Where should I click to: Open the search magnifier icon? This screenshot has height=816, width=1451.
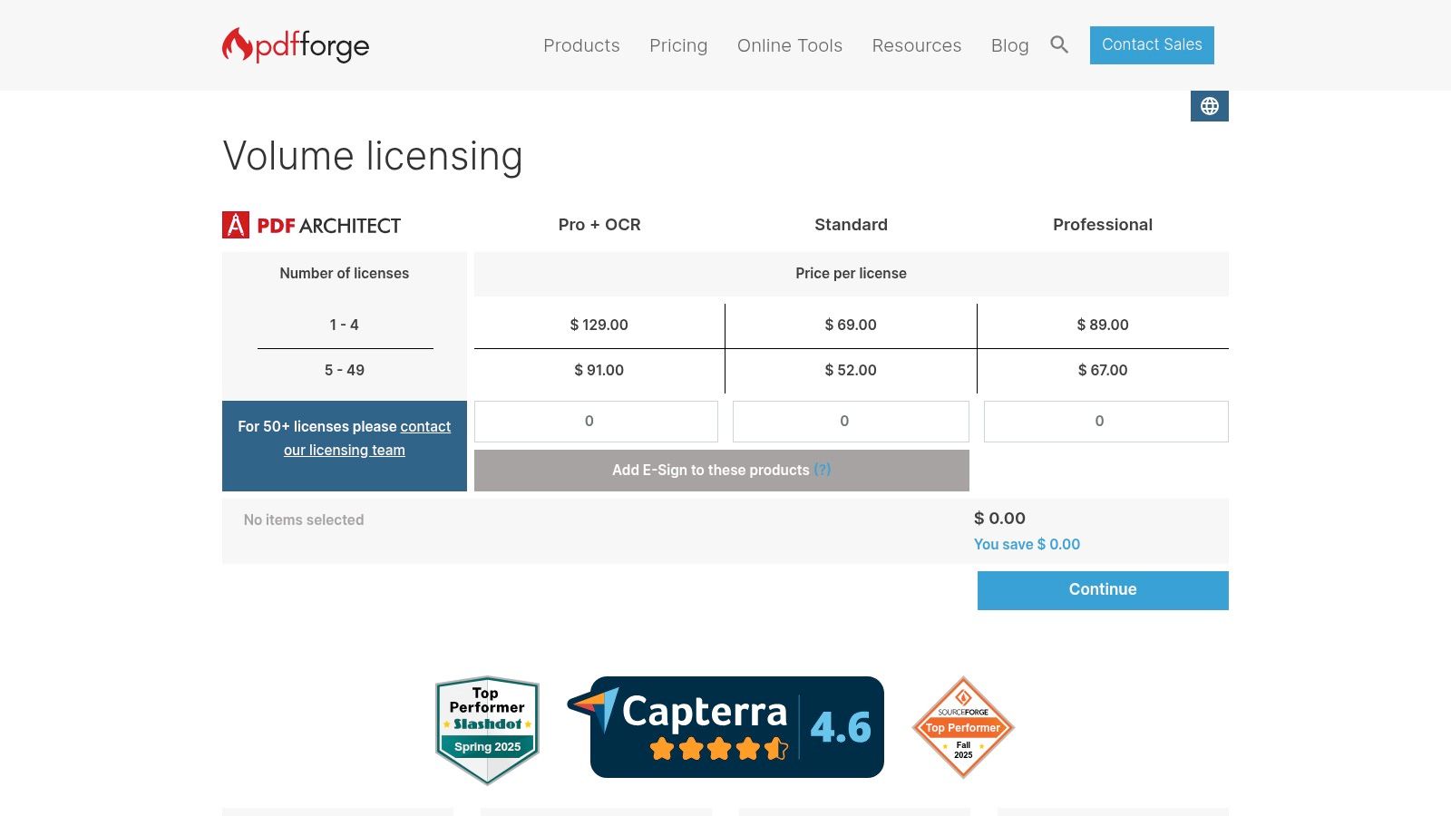click(x=1059, y=44)
